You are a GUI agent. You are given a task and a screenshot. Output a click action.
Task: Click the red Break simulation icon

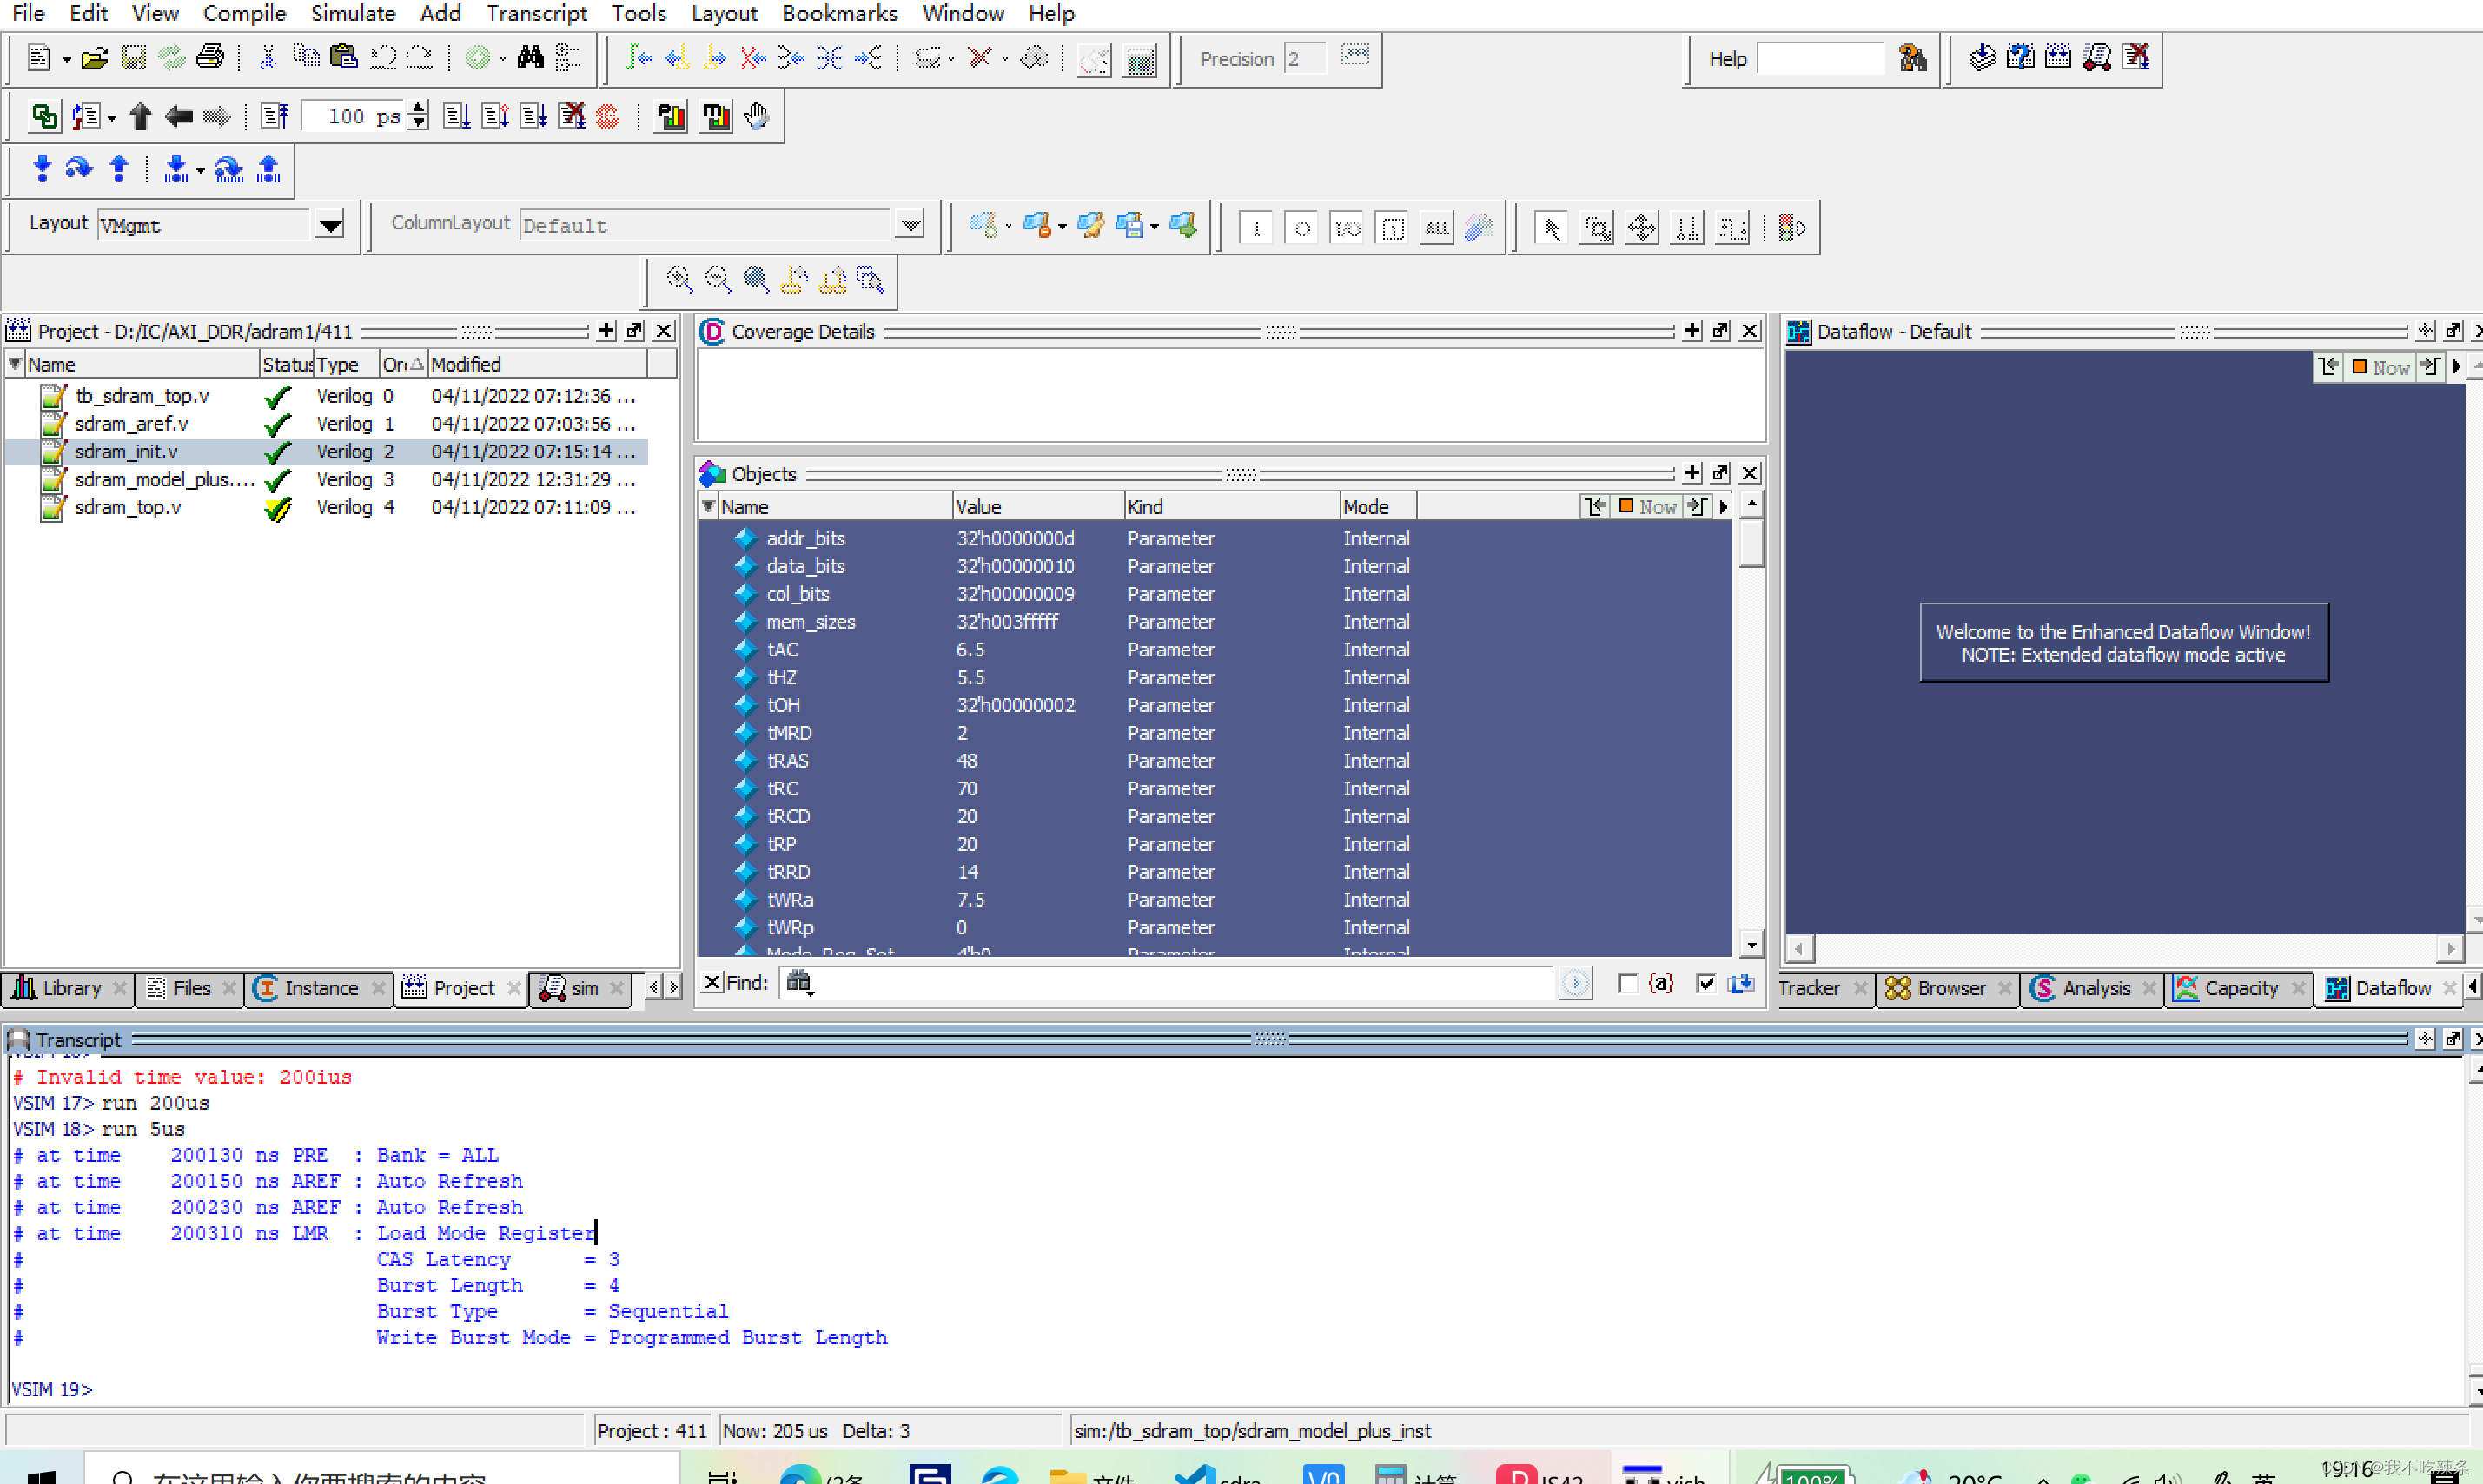[607, 116]
